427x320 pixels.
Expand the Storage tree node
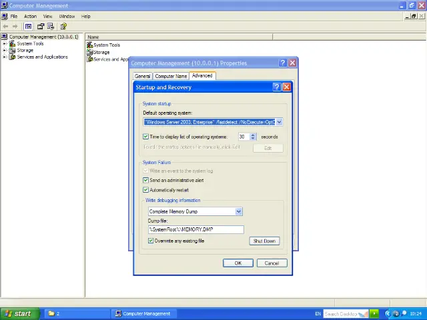coord(4,51)
